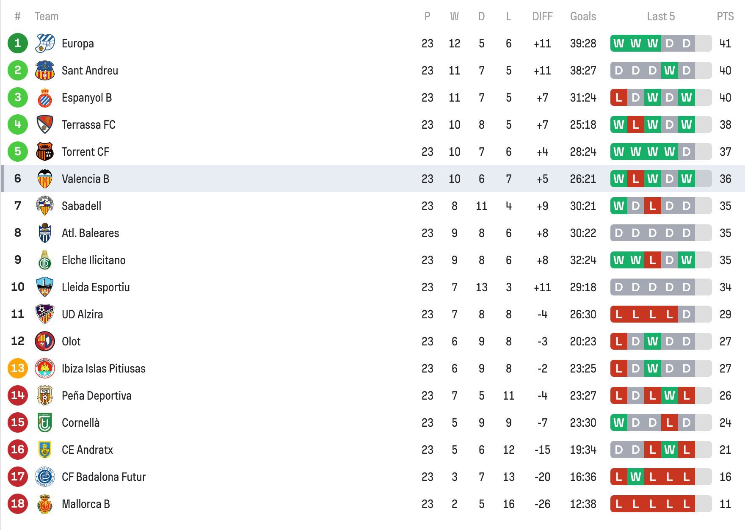Click the Sabadell club emblem
745x530 pixels.
[45, 206]
